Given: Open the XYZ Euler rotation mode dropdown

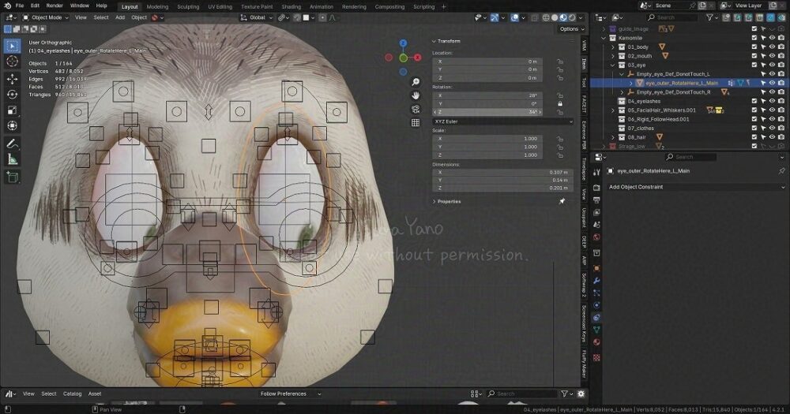Looking at the screenshot, I should click(502, 121).
